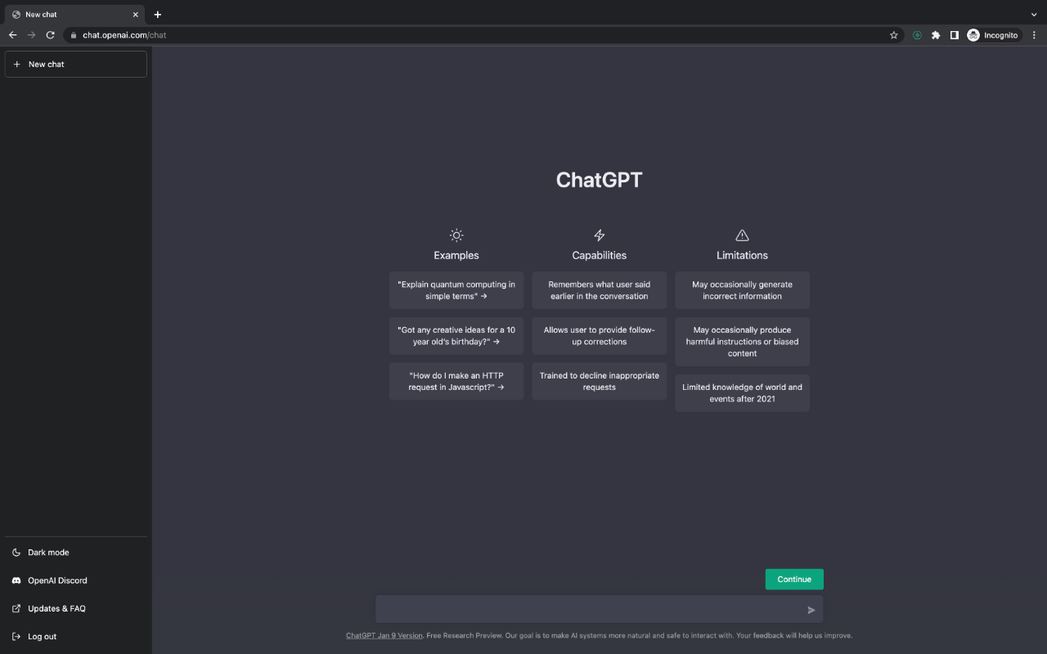Select the quantum computing example prompt
The image size is (1047, 654).
pos(456,290)
